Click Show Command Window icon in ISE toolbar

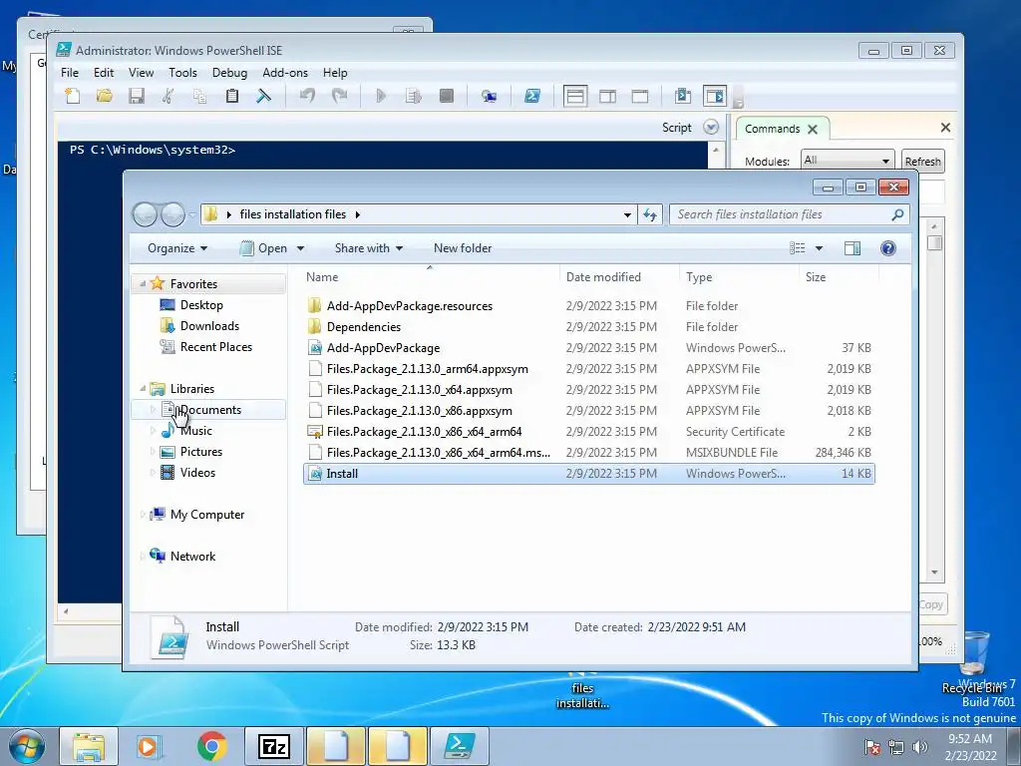[682, 97]
